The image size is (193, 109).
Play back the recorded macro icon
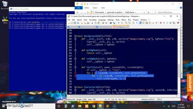pos(167,23)
